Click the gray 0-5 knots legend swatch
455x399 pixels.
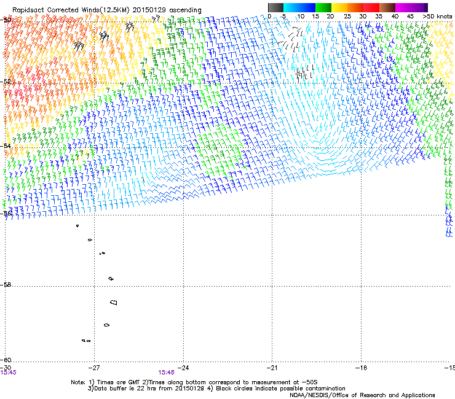coord(275,7)
